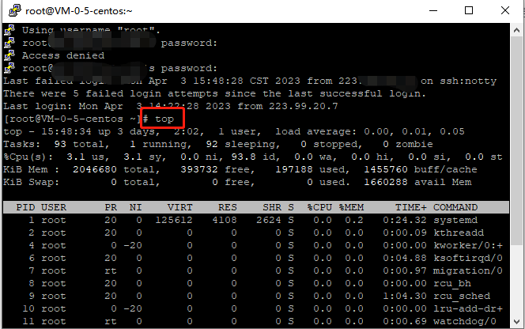
Task: Click the RES column header
Action: tap(228, 207)
